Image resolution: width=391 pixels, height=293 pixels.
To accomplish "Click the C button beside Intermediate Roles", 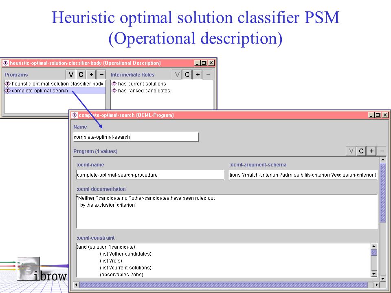I will [x=187, y=74].
